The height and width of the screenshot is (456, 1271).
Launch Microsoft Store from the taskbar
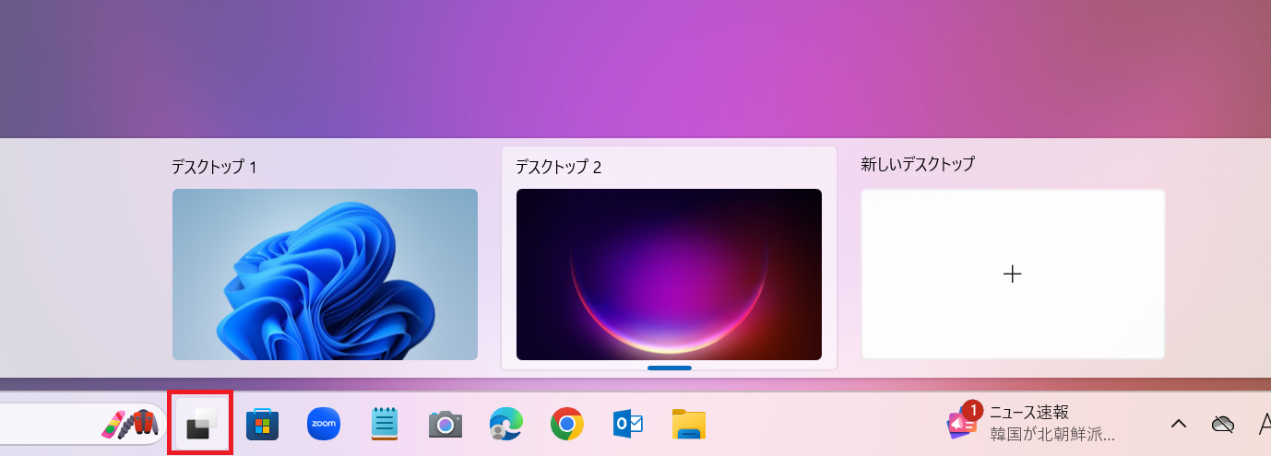(x=262, y=424)
